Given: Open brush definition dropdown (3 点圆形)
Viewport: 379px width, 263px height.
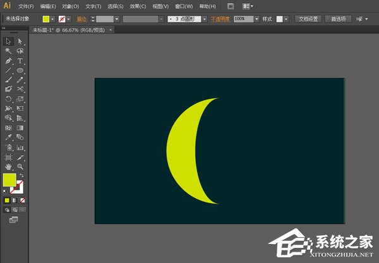Looking at the screenshot, I should click(x=205, y=19).
